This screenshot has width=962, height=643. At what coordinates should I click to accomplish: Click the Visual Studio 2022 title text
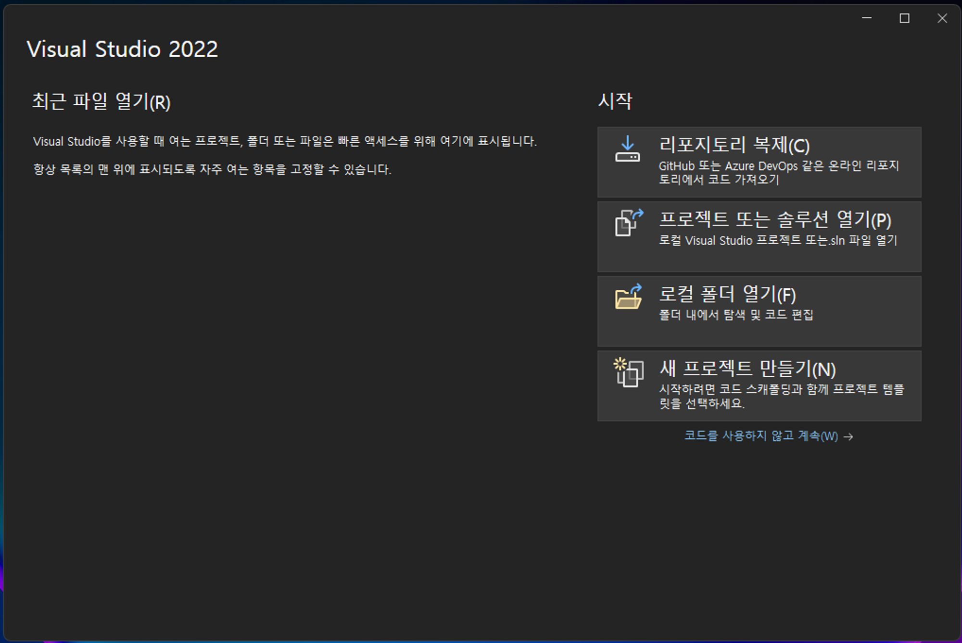122,49
